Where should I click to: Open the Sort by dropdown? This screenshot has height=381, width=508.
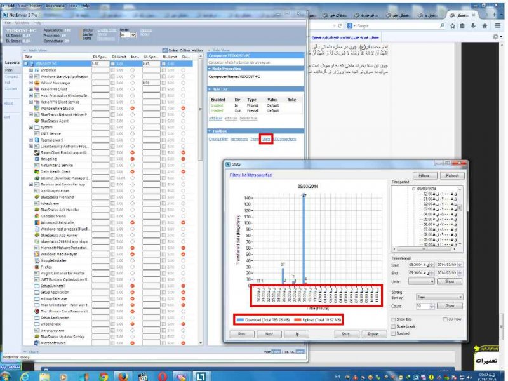click(439, 297)
